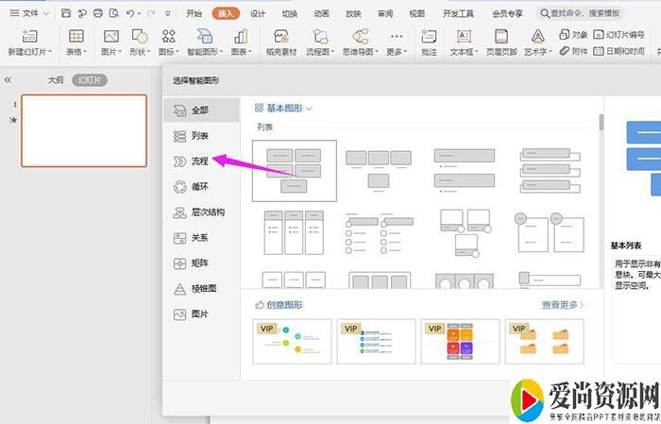This screenshot has width=661, height=424.
Task: Open the Animation (动画) ribbon tab
Action: [323, 14]
